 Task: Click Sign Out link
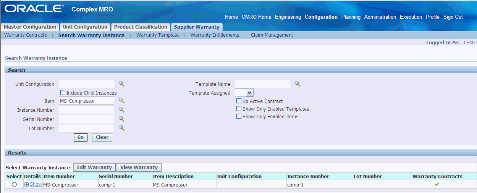pyautogui.click(x=453, y=17)
